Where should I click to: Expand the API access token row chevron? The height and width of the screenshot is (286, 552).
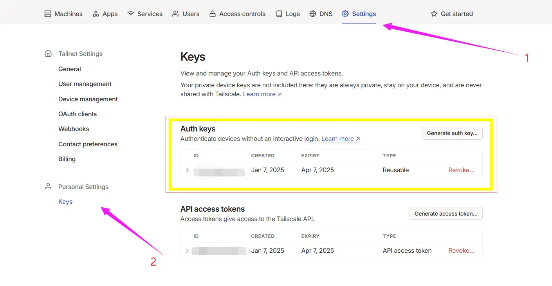point(188,251)
